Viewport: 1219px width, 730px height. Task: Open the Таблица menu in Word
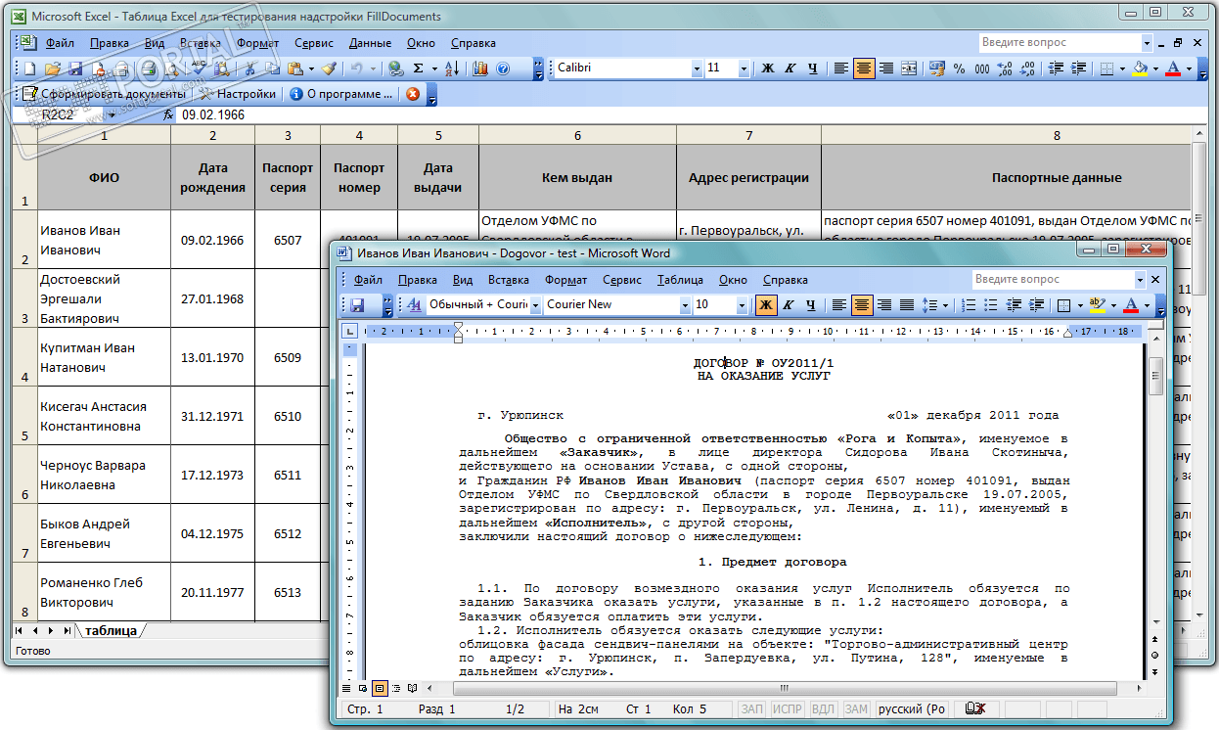pyautogui.click(x=680, y=280)
